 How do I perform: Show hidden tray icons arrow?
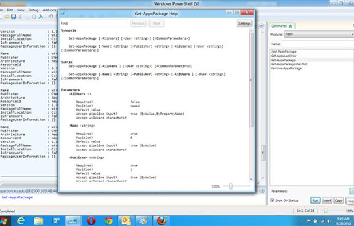(302, 221)
